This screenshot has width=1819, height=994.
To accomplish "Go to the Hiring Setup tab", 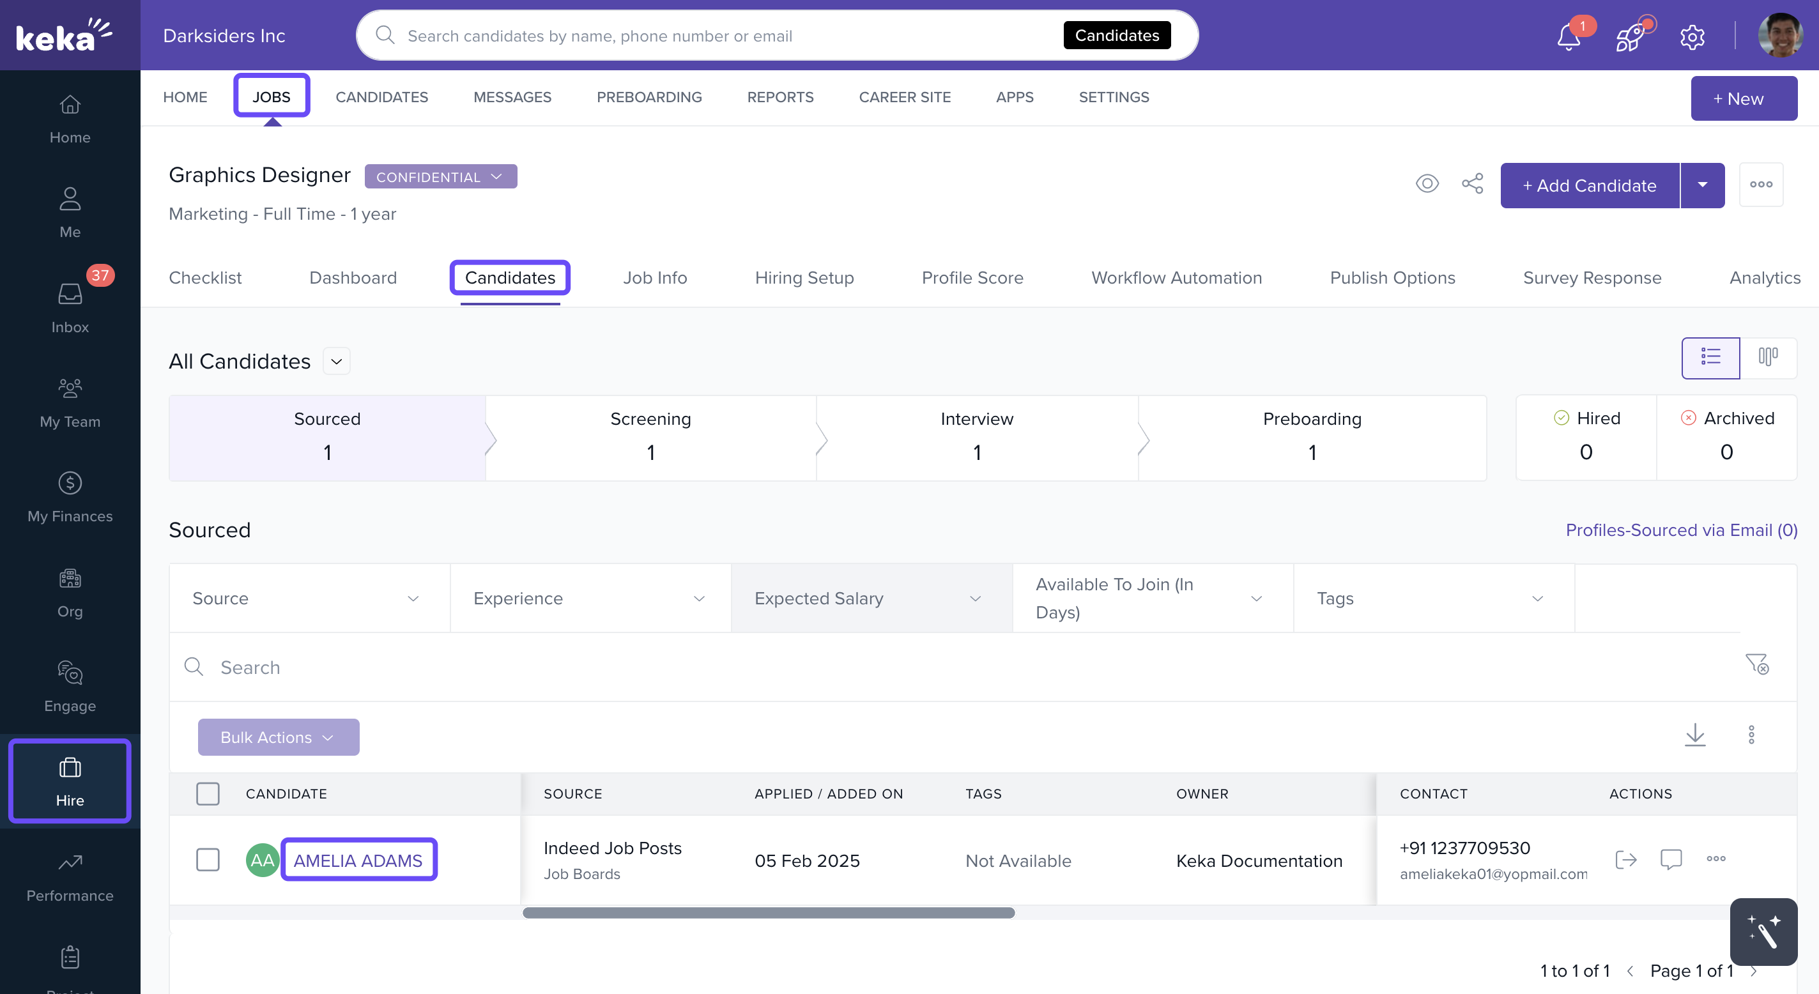I will click(x=804, y=278).
